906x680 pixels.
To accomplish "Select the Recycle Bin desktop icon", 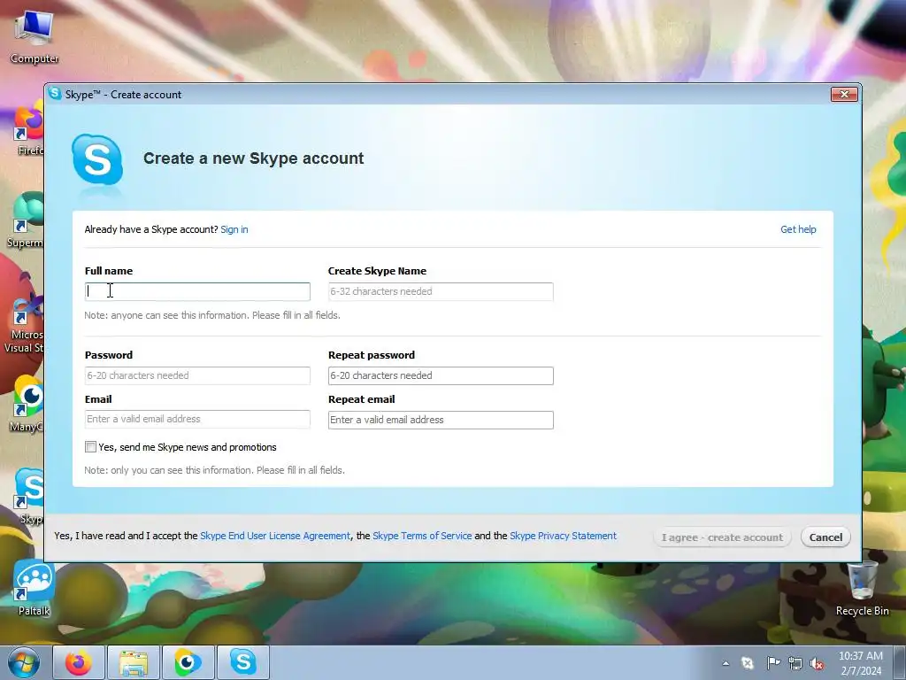I will click(862, 589).
